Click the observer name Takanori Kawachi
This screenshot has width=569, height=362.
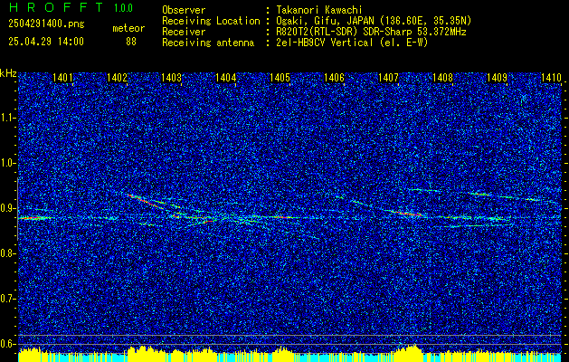point(319,10)
